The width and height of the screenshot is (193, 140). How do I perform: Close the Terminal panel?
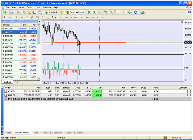tap(2, 87)
